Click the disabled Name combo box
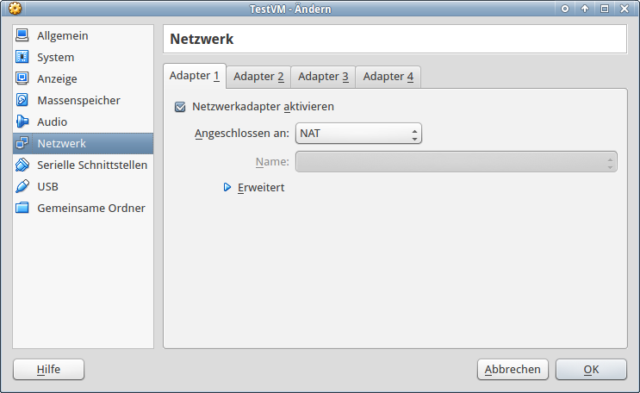 [456, 162]
